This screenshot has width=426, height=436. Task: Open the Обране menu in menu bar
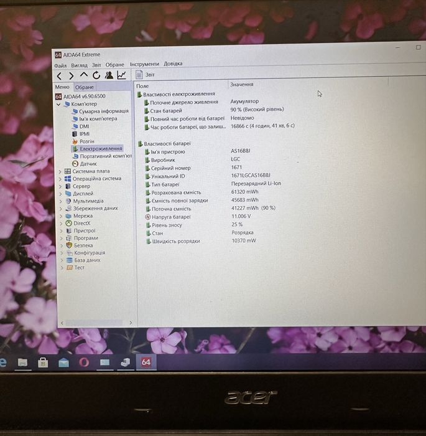click(x=114, y=65)
